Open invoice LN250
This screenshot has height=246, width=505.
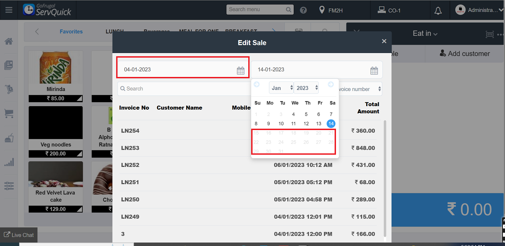(x=248, y=200)
